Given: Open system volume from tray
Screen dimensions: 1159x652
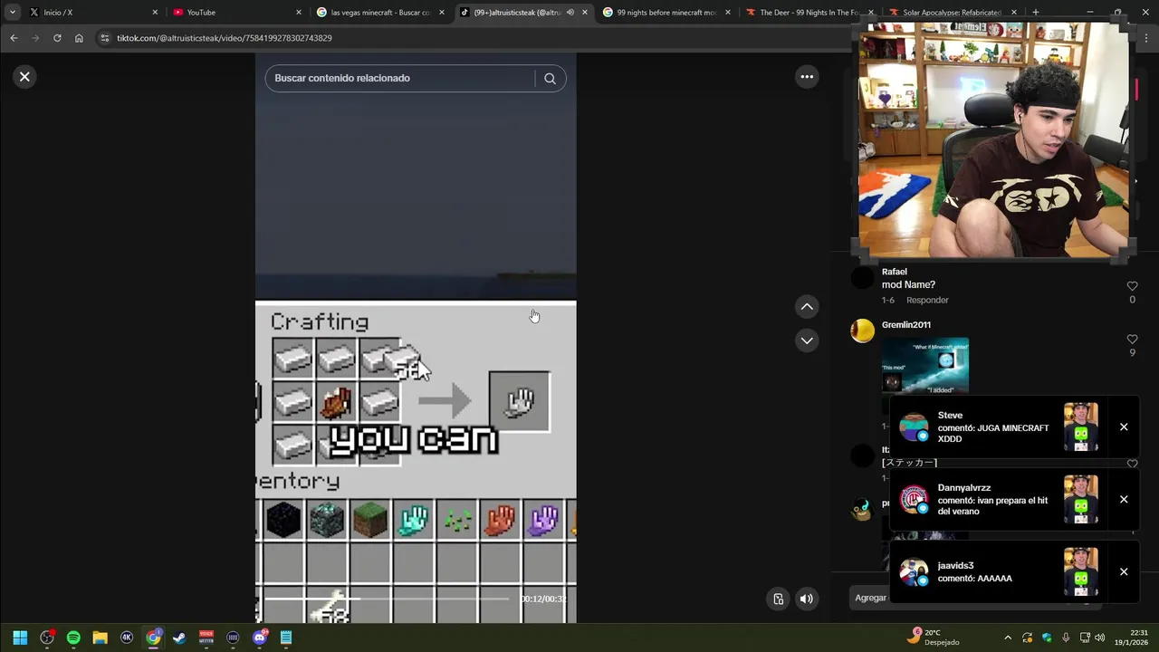Looking at the screenshot, I should (1099, 638).
